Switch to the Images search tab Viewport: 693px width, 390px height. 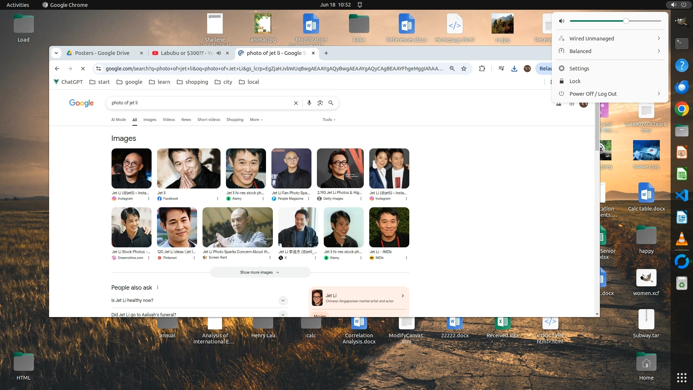point(149,120)
